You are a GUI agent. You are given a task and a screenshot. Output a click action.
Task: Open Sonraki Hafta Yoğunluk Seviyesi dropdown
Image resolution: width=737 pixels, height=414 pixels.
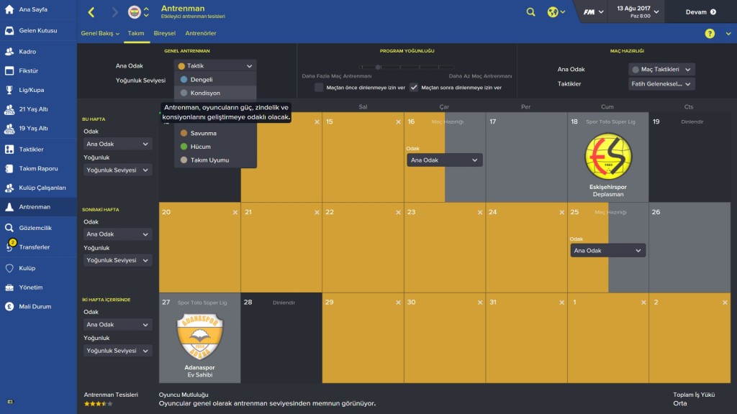[117, 260]
